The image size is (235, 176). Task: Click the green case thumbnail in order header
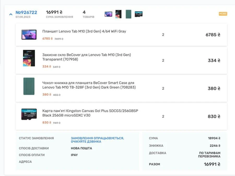pyautogui.click(x=128, y=14)
